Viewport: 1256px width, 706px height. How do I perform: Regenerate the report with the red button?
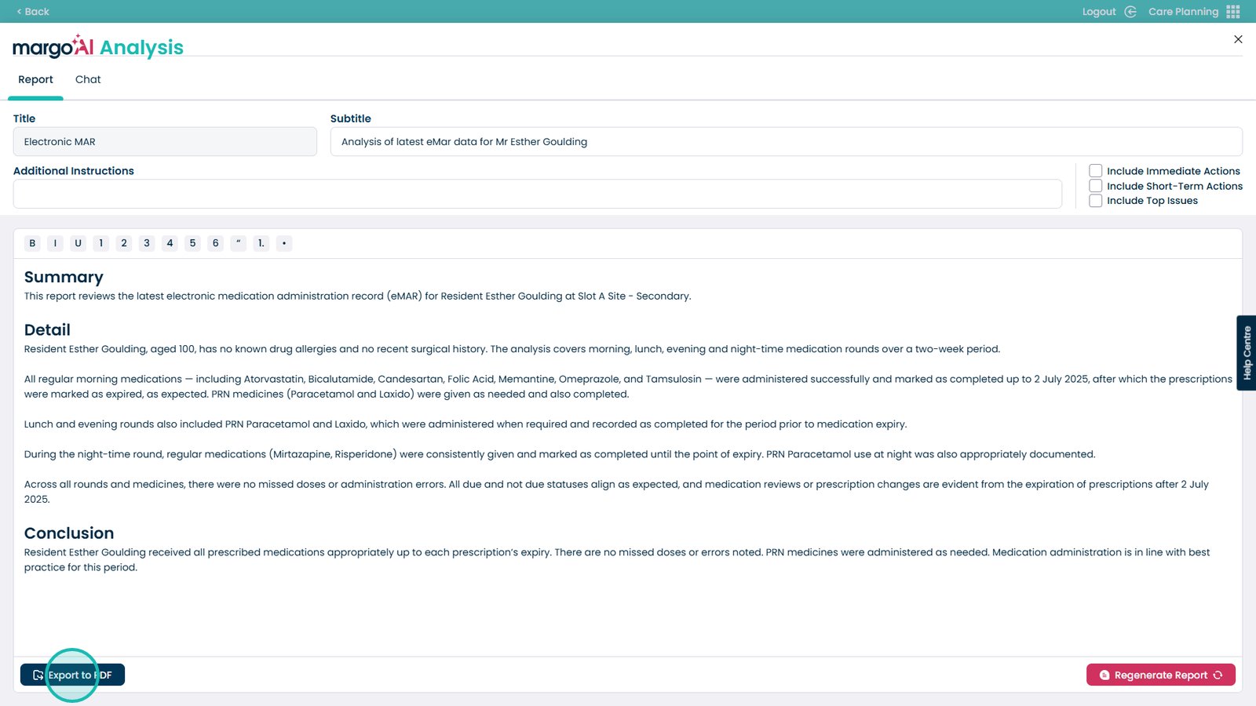click(x=1161, y=675)
